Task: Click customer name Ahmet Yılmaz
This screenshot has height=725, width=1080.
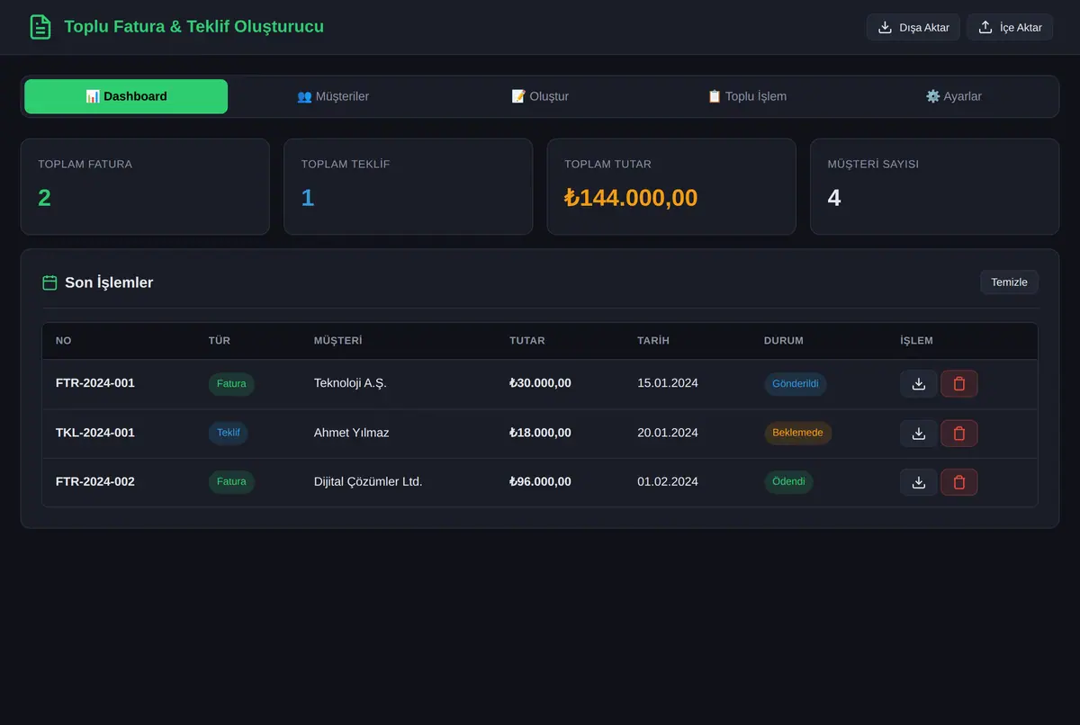Action: click(352, 433)
